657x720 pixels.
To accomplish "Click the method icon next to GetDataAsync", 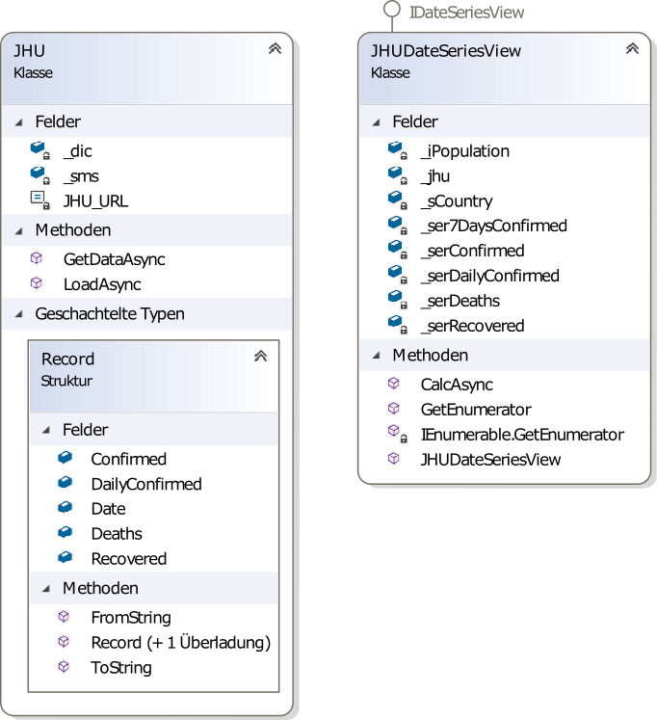I will (x=37, y=258).
